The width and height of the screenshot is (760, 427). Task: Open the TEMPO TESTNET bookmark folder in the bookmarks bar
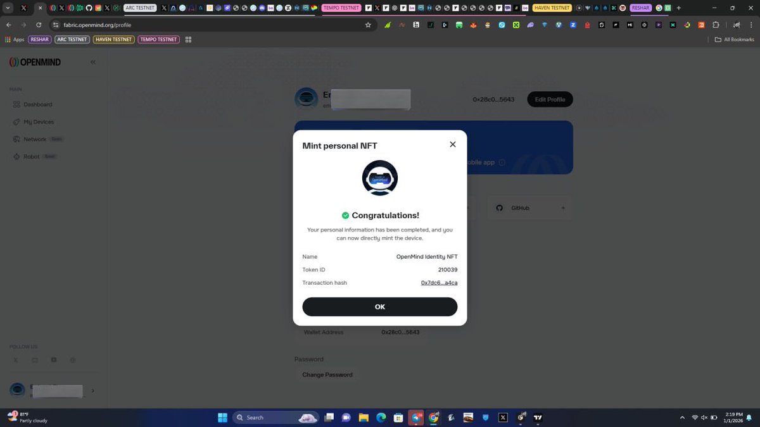[158, 39]
